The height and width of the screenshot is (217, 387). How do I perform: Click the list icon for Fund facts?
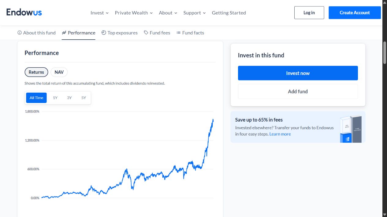[178, 33]
